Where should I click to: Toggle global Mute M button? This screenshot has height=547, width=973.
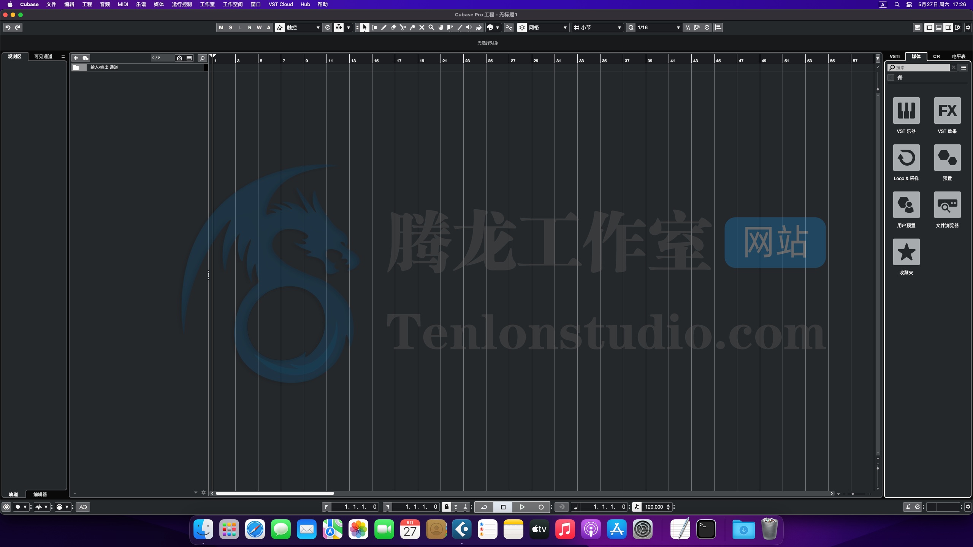pos(221,27)
